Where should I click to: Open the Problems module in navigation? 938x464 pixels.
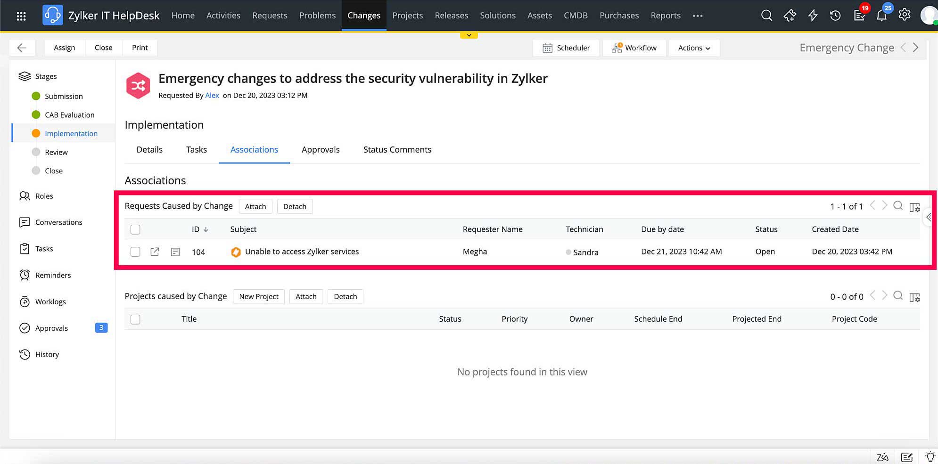click(317, 16)
